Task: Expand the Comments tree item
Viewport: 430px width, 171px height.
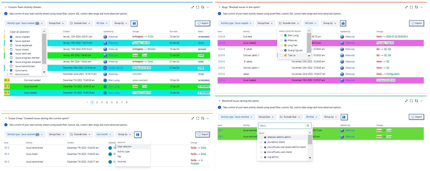Action: [x=7, y=71]
